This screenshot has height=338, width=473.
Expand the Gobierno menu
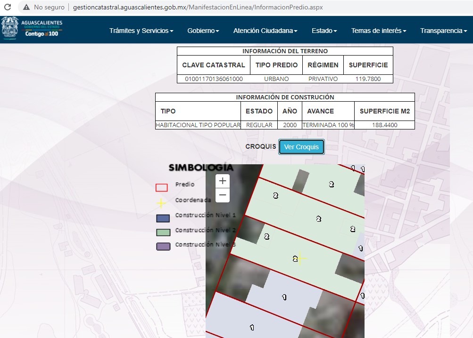coord(203,31)
